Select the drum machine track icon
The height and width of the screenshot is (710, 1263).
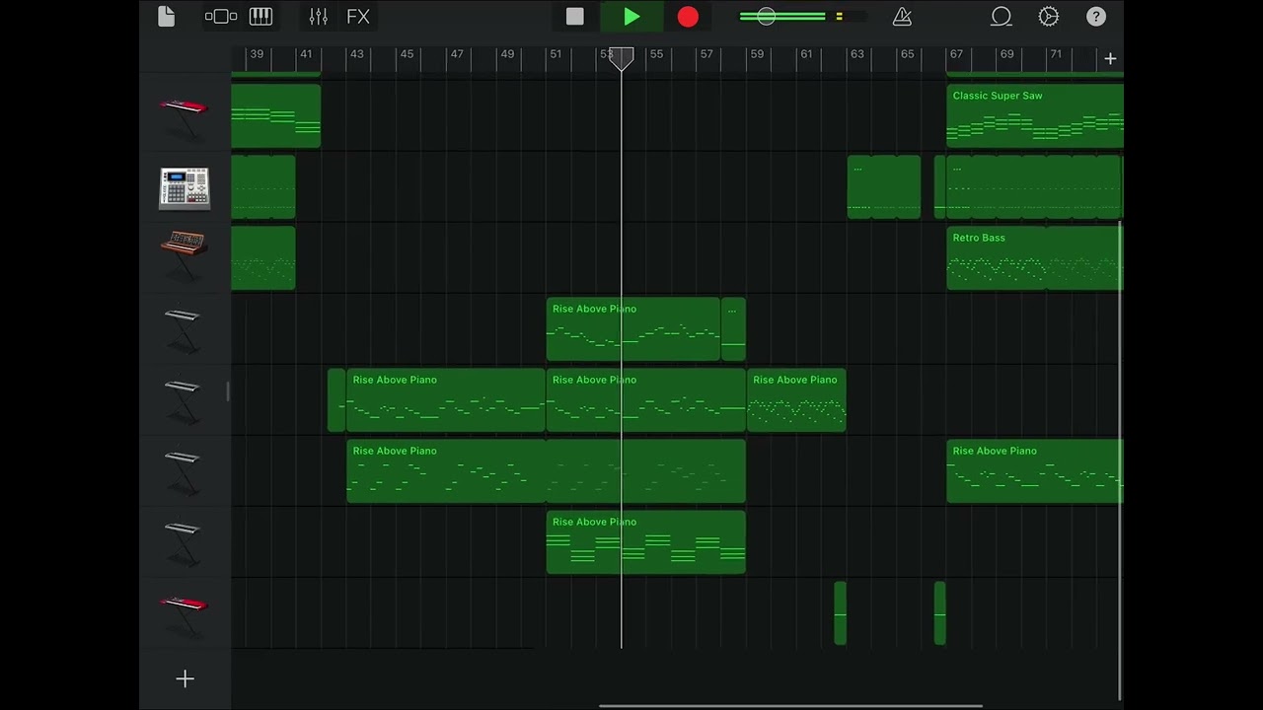click(x=185, y=188)
